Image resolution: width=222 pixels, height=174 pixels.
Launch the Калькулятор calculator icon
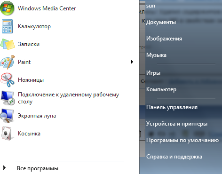tap(7, 26)
